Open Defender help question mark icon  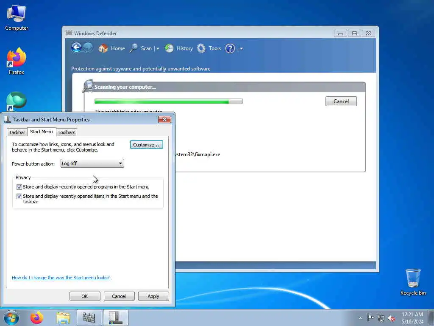230,48
